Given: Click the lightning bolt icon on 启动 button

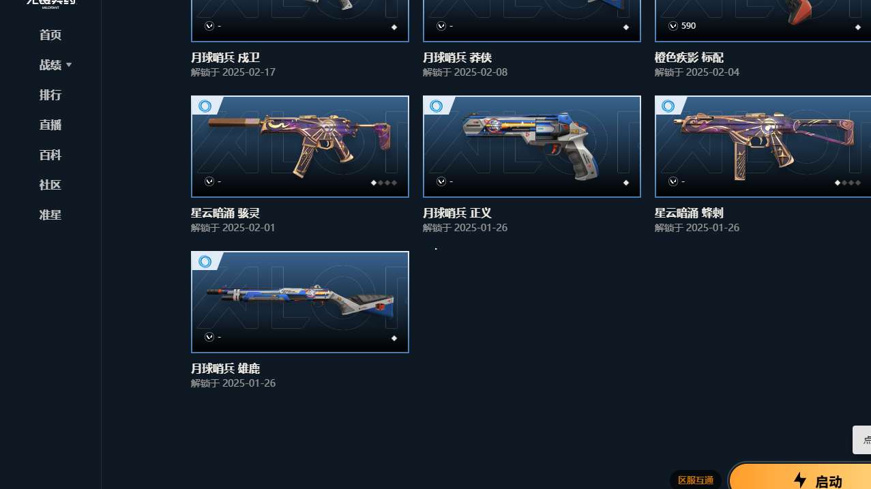Looking at the screenshot, I should pos(800,480).
